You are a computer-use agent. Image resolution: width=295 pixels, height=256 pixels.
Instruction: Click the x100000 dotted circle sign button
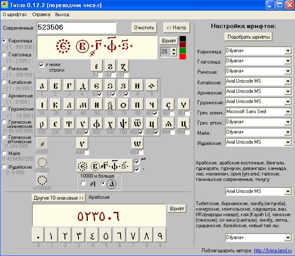(x=42, y=179)
